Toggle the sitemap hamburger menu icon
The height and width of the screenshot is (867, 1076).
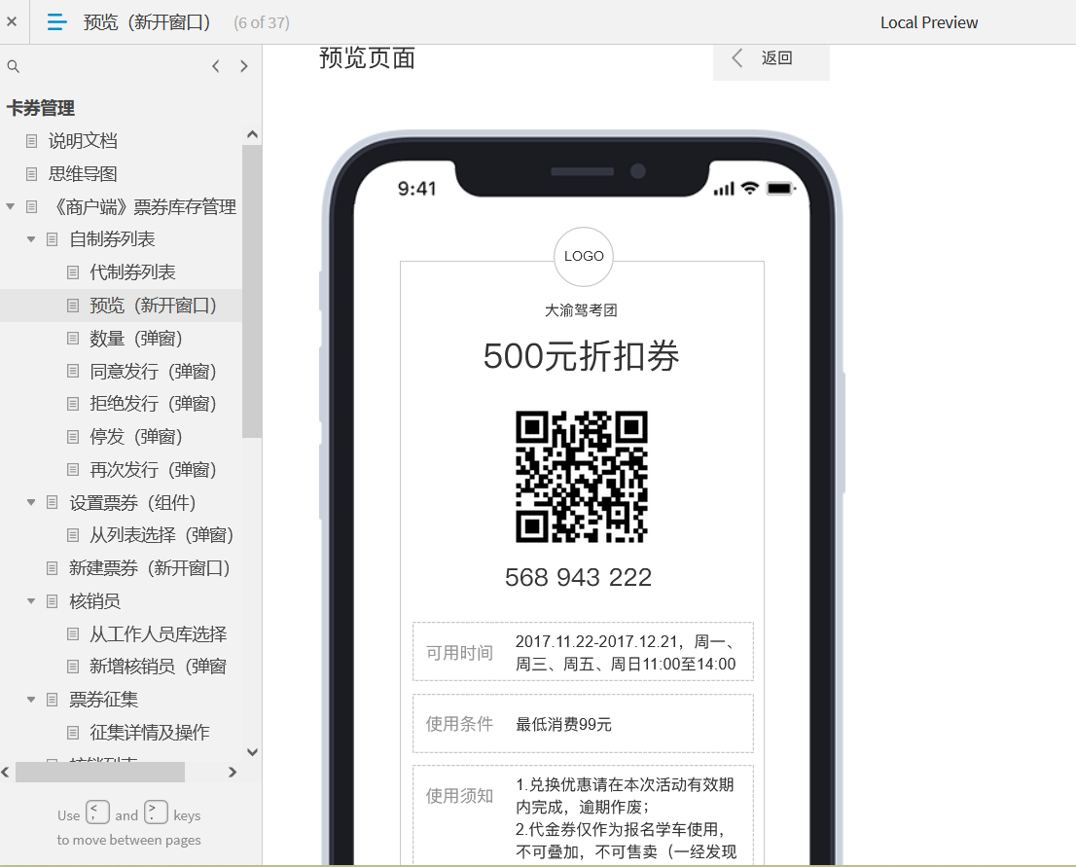click(x=57, y=22)
